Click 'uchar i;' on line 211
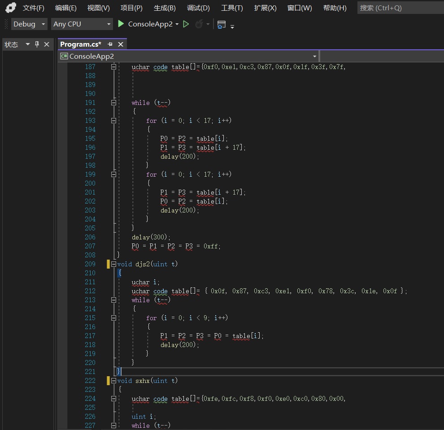The image size is (444, 430). [x=146, y=282]
